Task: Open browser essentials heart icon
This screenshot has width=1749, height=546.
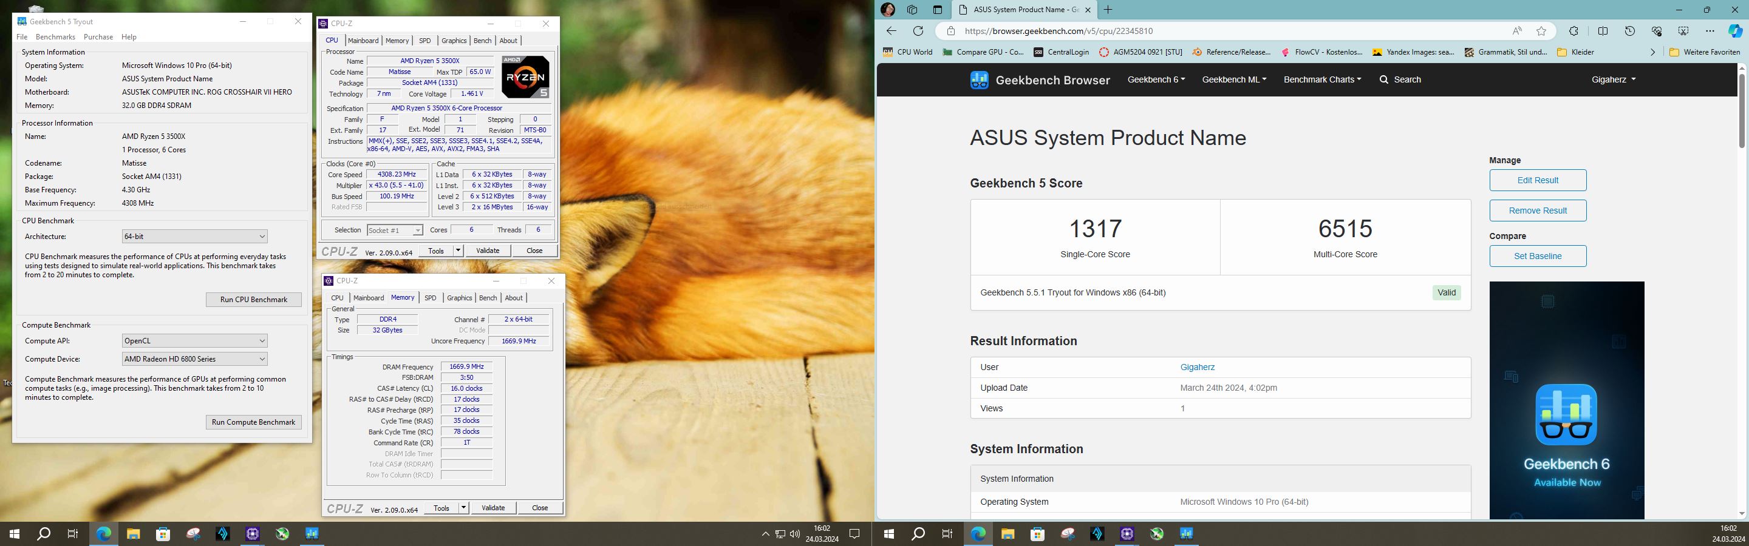Action: 1657,30
